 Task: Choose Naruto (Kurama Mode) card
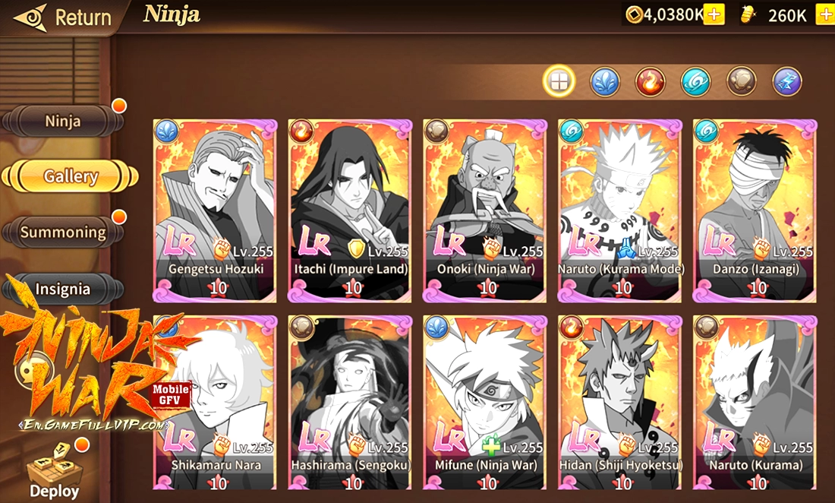(x=620, y=211)
